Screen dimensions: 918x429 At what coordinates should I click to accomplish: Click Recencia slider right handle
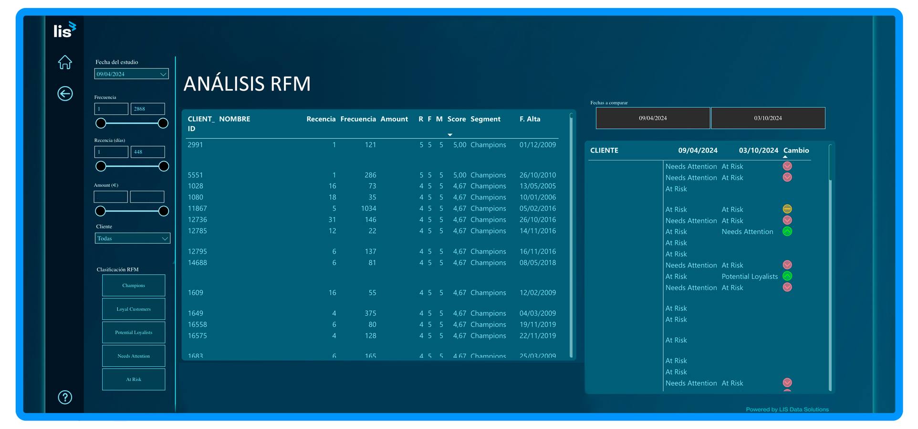point(164,166)
